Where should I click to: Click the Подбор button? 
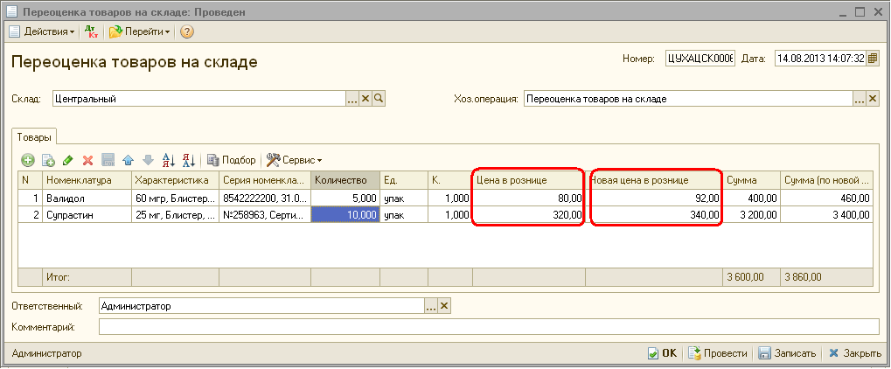coord(232,160)
